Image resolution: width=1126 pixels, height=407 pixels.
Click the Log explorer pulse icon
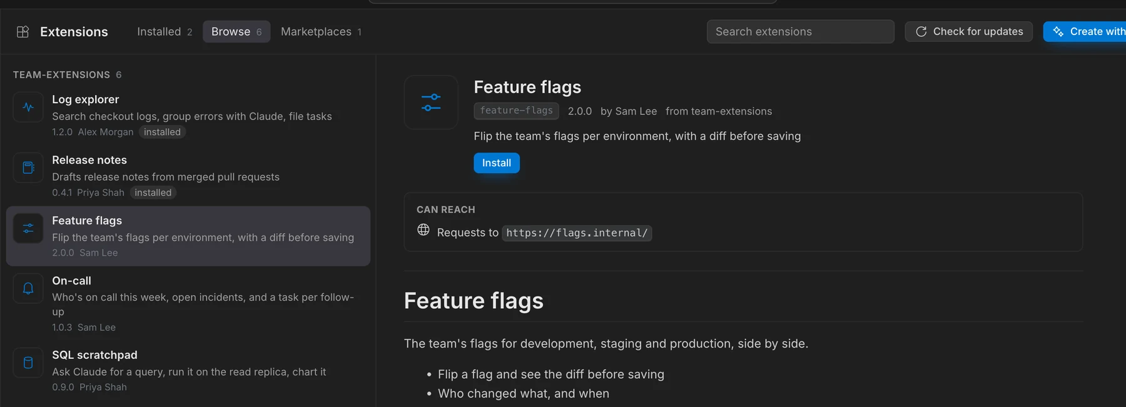[28, 107]
